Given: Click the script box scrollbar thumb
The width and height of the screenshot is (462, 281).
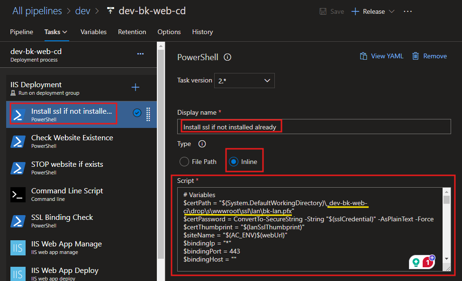Looking at the screenshot, I should coord(447,199).
